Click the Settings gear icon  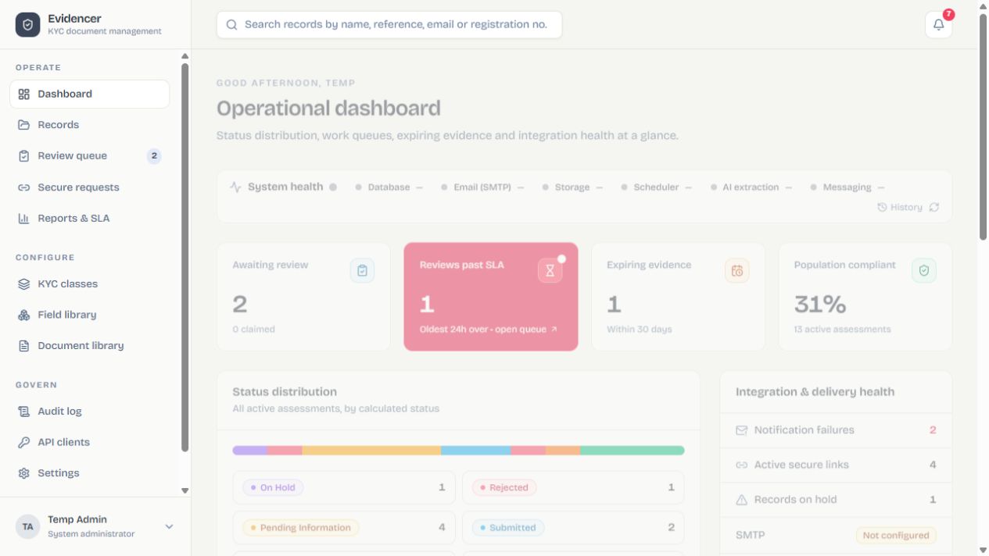(x=23, y=473)
